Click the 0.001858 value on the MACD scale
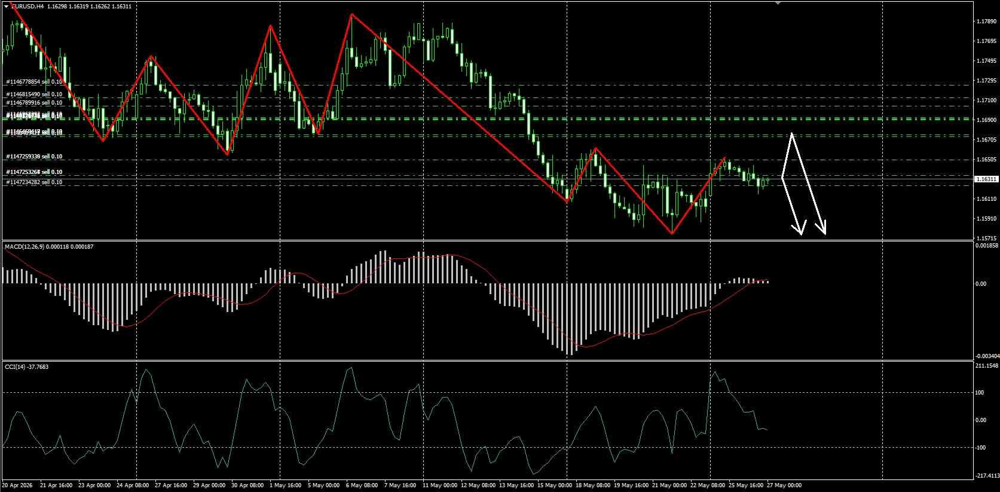The height and width of the screenshot is (492, 1000). [x=987, y=246]
